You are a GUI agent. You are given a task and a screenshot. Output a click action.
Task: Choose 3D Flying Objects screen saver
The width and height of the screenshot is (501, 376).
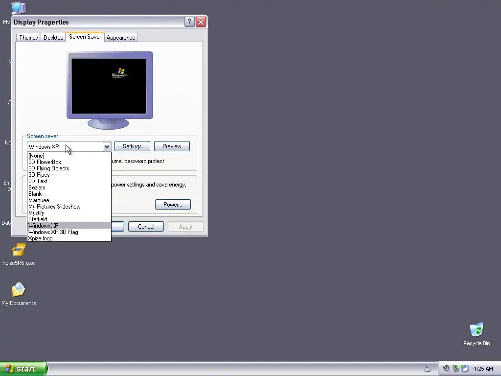tap(69, 168)
